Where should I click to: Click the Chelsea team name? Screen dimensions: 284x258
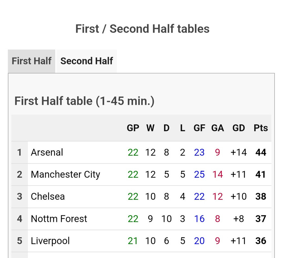coord(47,196)
